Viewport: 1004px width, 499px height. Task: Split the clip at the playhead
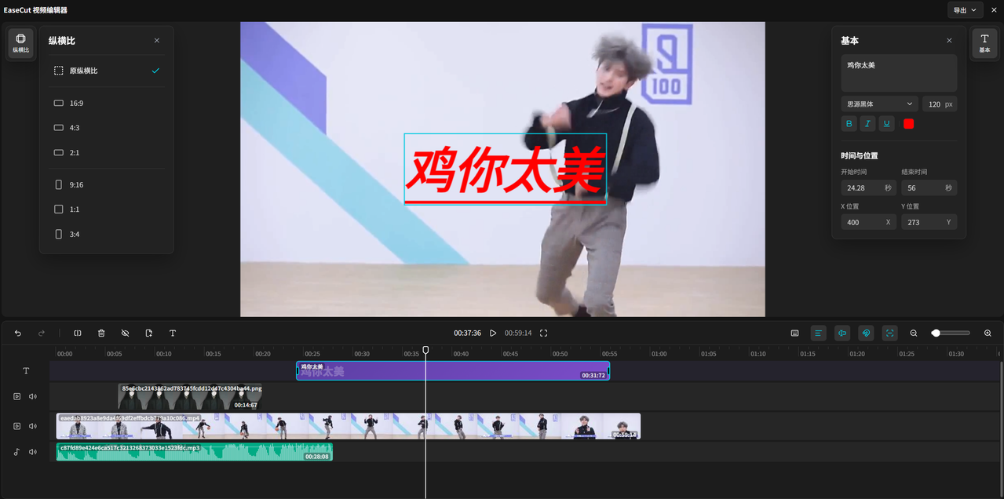78,333
